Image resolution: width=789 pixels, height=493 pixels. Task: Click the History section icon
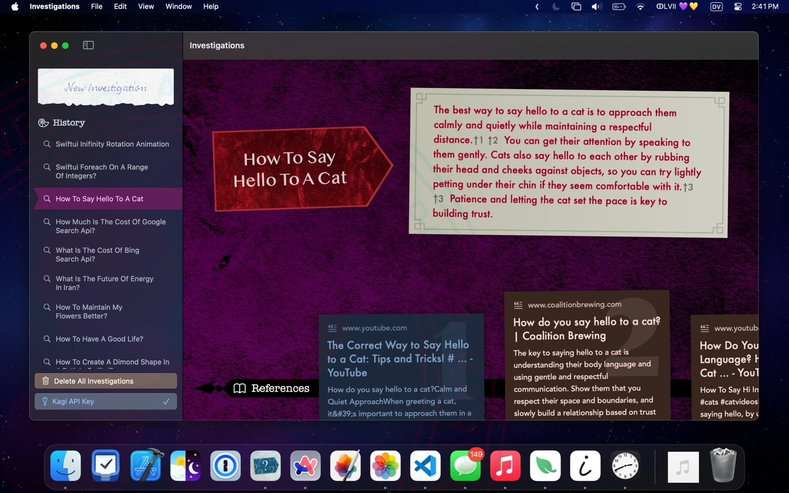[x=43, y=123]
